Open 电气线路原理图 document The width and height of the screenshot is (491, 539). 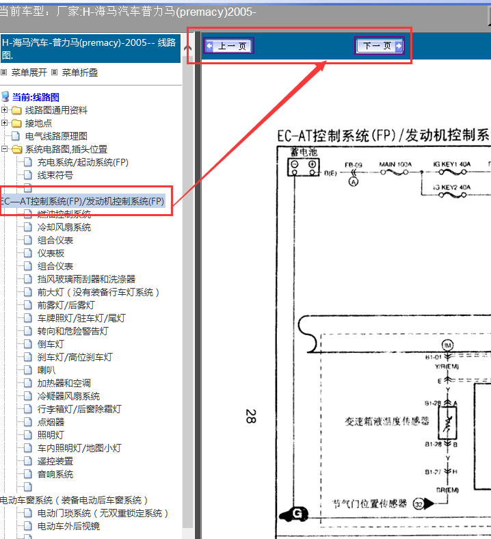point(56,136)
